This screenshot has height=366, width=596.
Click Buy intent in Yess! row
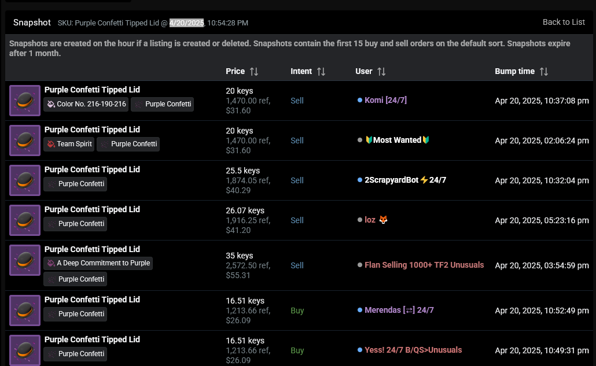[x=297, y=350]
